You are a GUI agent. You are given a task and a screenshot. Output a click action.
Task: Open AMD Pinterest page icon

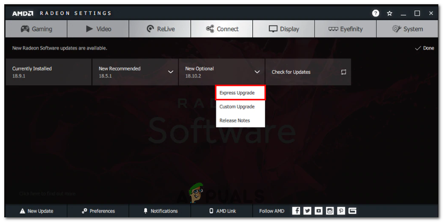tap(341, 211)
